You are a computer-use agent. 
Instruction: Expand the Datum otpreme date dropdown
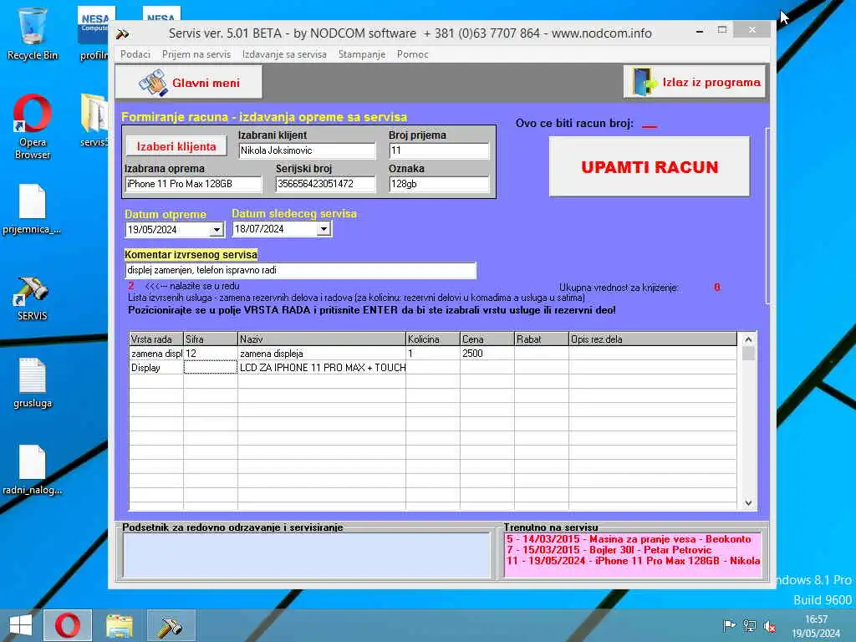pyautogui.click(x=217, y=230)
